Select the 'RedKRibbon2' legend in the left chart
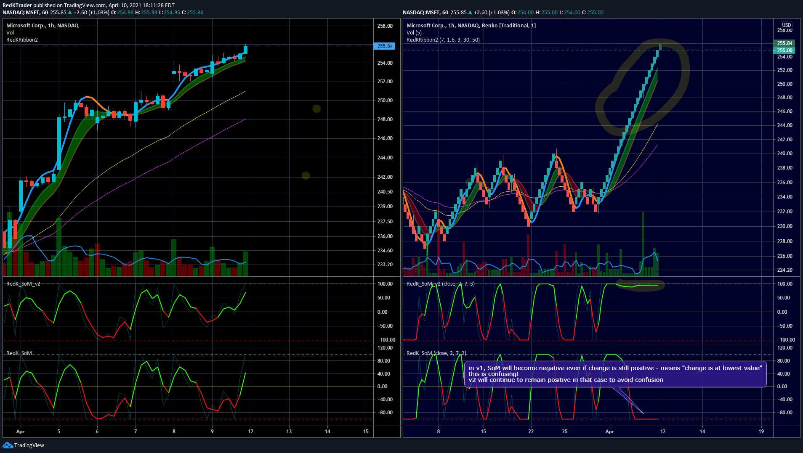This screenshot has width=803, height=453. pyautogui.click(x=22, y=40)
